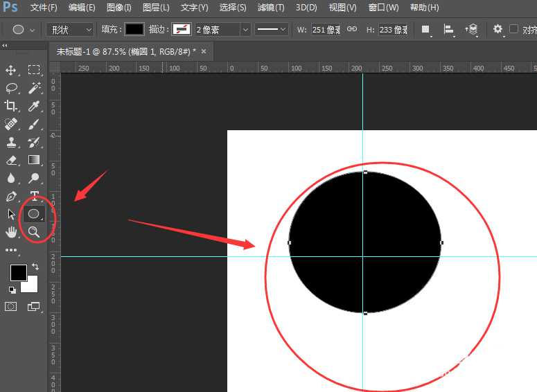Select the Lasso tool

[11, 88]
